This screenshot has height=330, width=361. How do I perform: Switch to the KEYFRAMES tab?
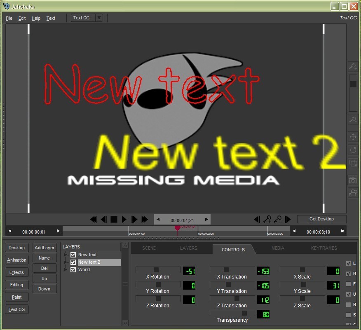324,248
